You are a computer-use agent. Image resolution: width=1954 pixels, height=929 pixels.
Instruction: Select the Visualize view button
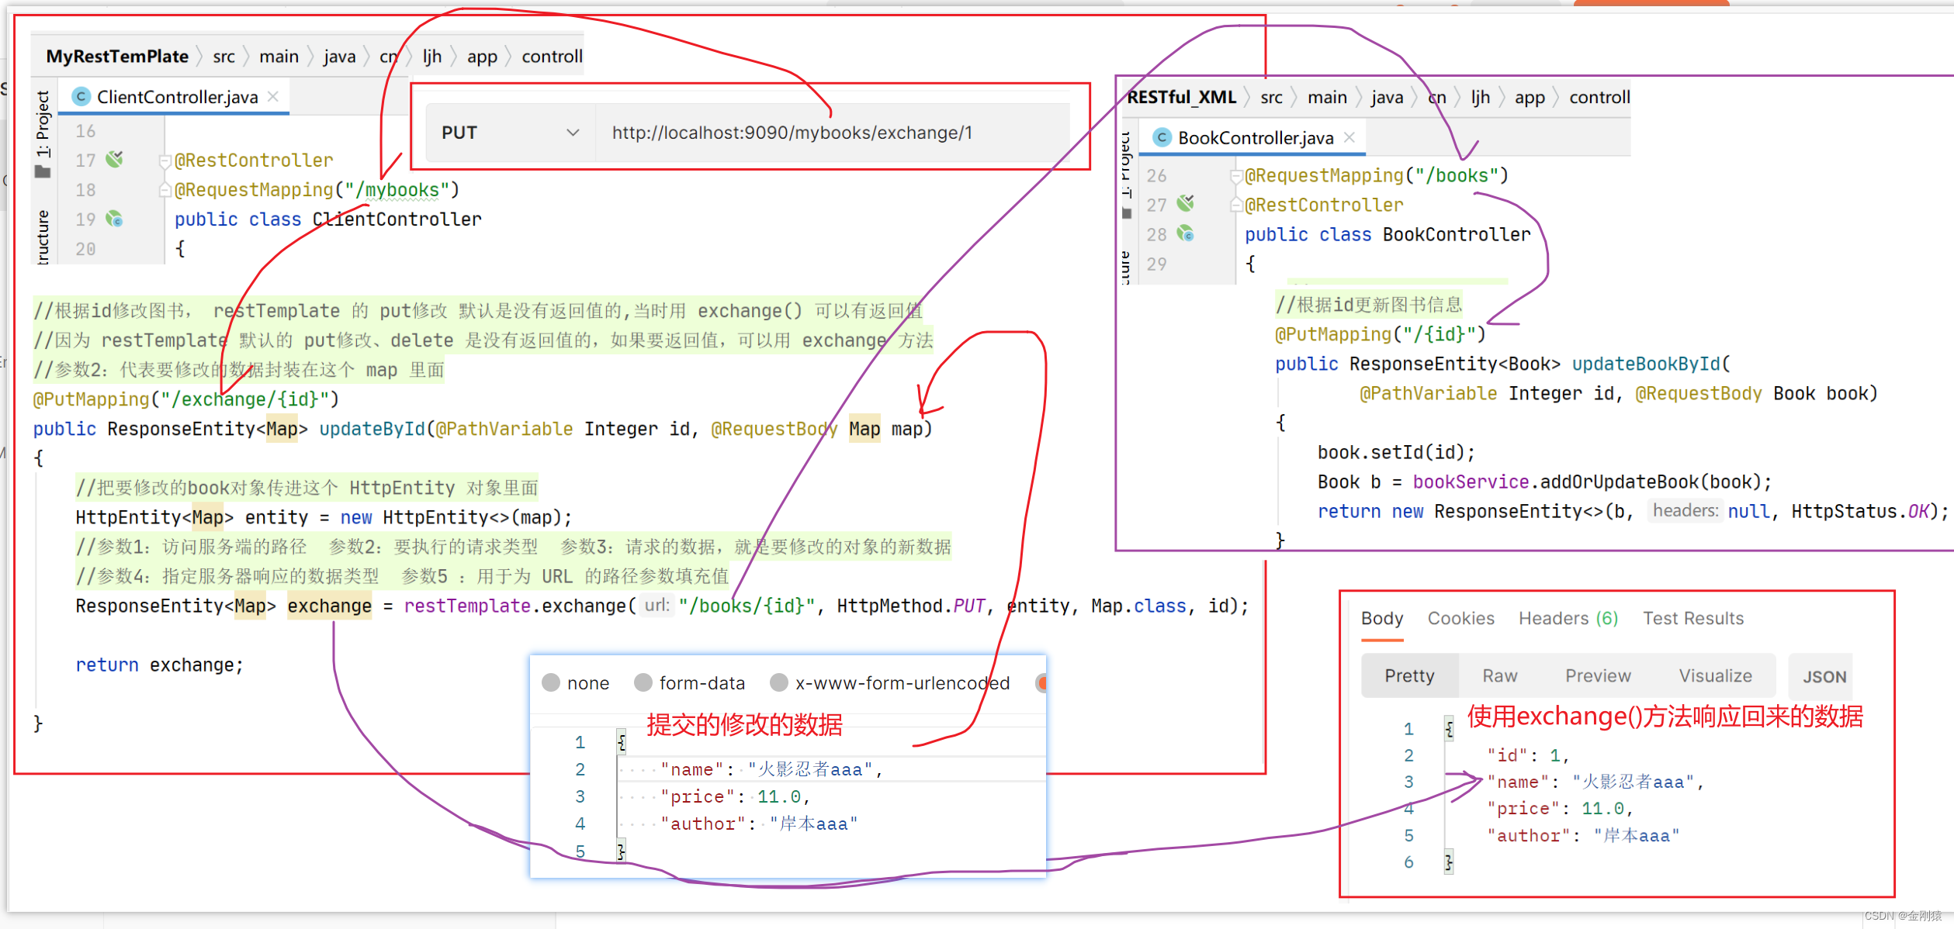point(1715,675)
